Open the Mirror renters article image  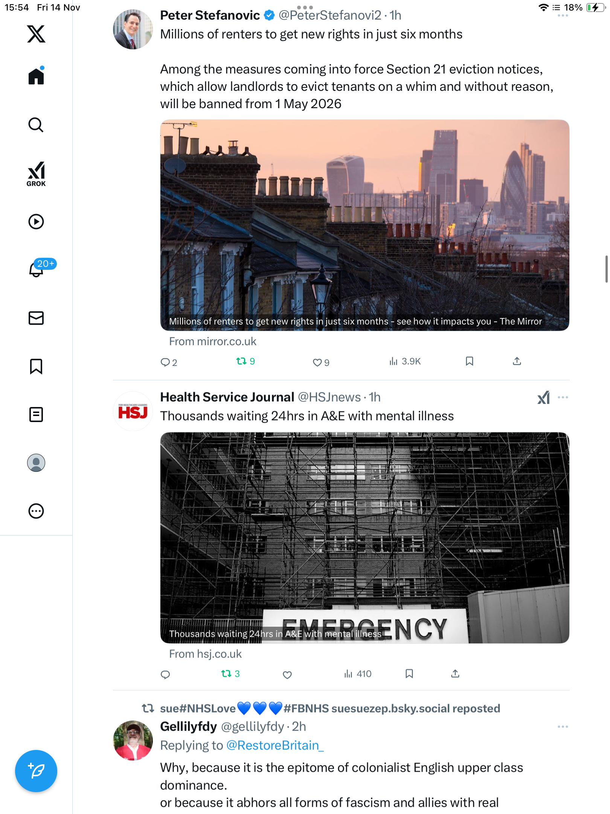[364, 225]
